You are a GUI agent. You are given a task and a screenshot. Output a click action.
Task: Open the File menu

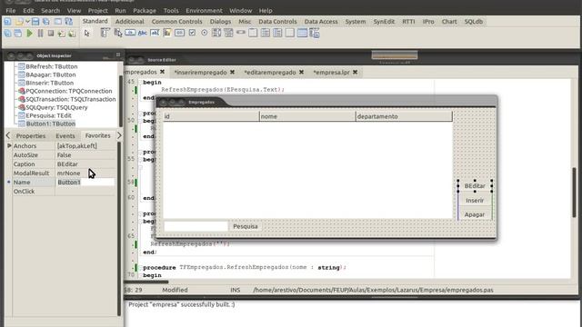point(11,10)
